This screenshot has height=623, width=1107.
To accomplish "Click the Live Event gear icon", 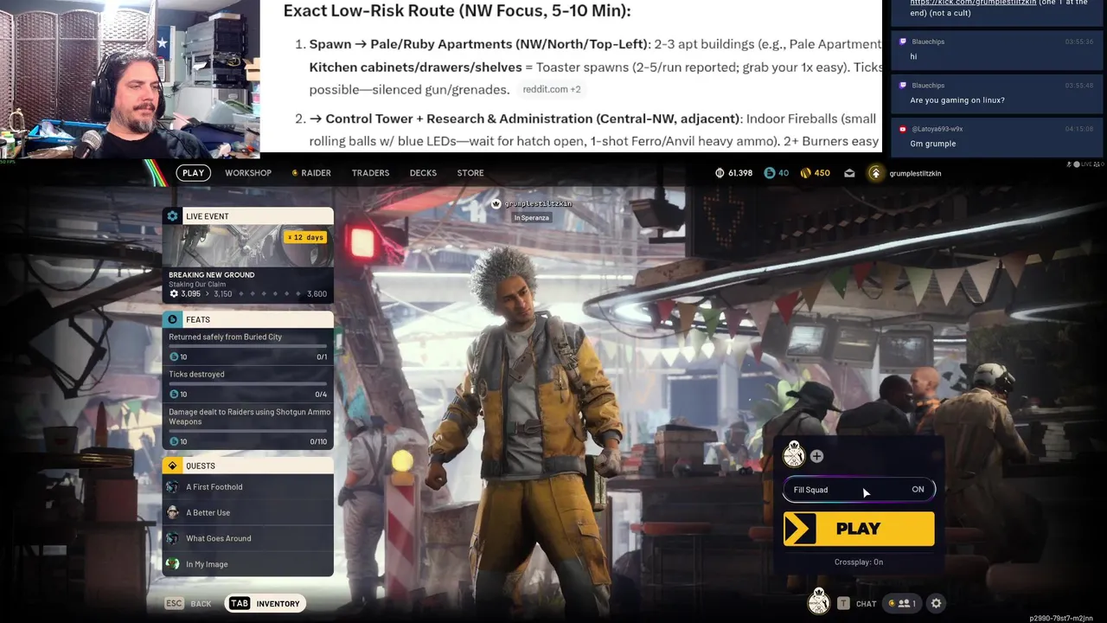I will point(172,216).
